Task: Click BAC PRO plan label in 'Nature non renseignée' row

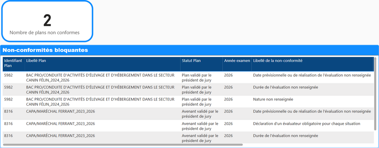Action: tap(100, 102)
